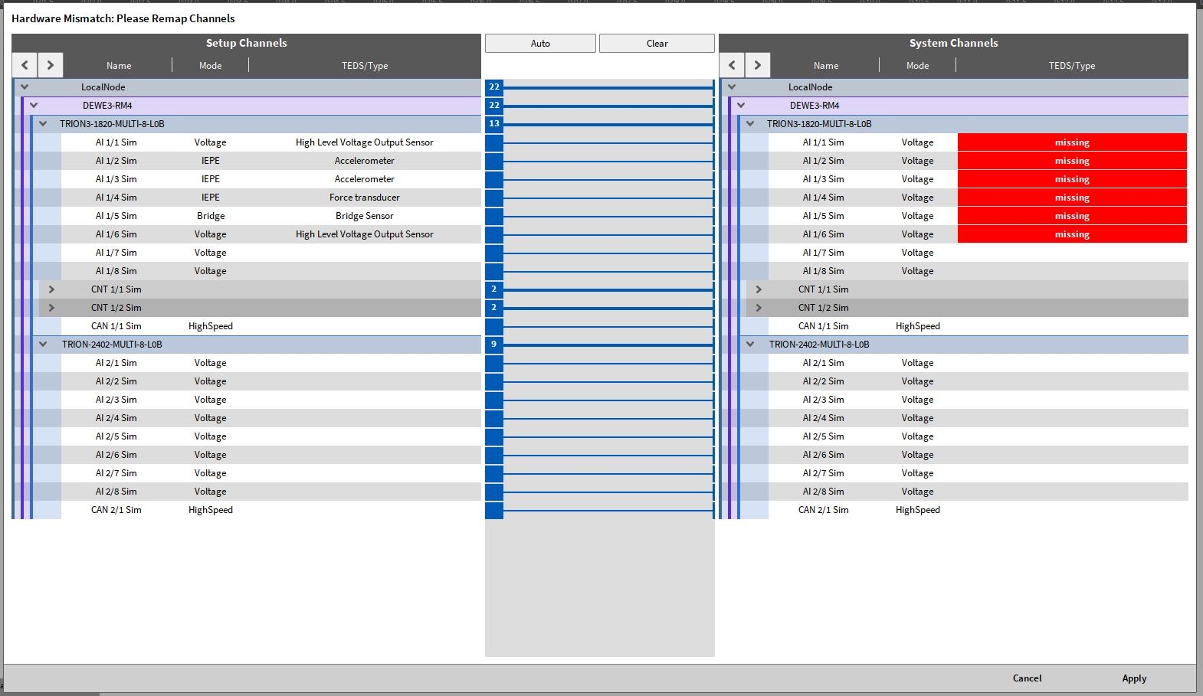This screenshot has height=696, width=1203.
Task: Click the mapping badge for setup CNT 1/1 Sim
Action: pos(494,289)
